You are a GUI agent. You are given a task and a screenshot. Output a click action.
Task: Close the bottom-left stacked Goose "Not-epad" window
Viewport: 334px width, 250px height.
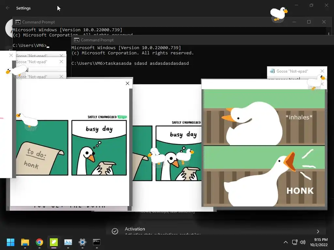[61, 76]
